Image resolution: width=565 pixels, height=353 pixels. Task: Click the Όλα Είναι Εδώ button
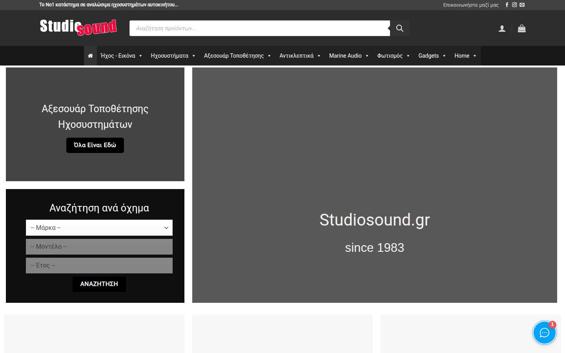95,145
